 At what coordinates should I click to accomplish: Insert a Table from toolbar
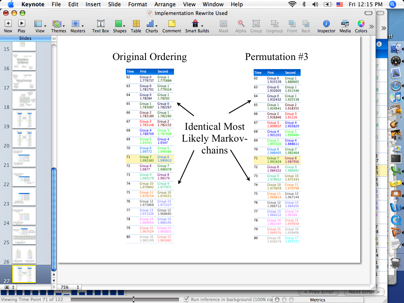(x=136, y=24)
